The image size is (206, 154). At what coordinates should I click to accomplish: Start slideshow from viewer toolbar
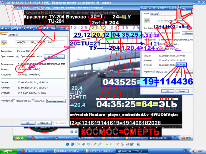coord(88,144)
